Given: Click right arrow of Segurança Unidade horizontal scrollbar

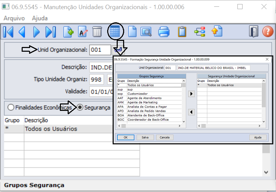Looking at the screenshot, I should [x=259, y=126].
